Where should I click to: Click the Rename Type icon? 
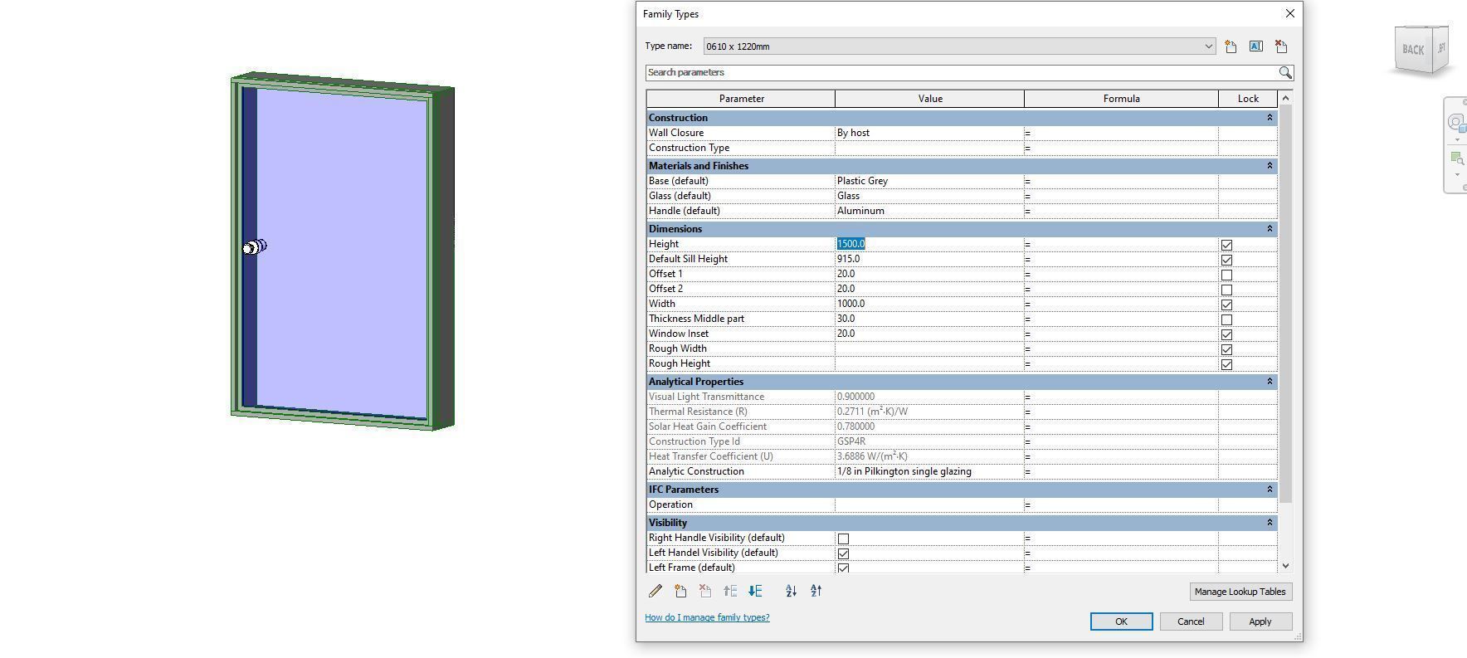tap(1255, 46)
